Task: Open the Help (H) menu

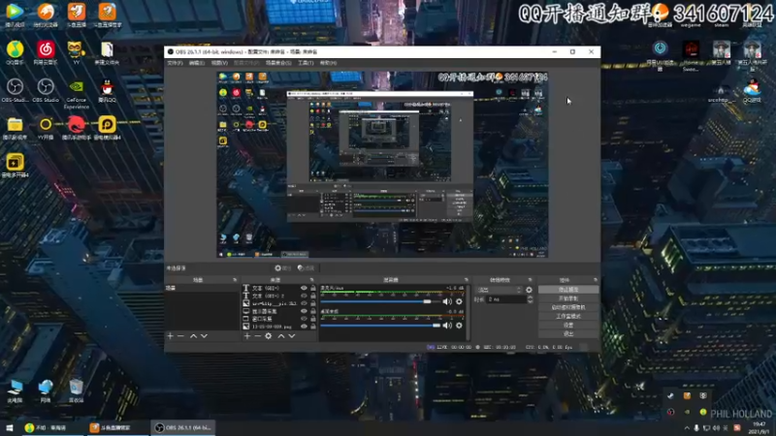Action: [x=328, y=63]
